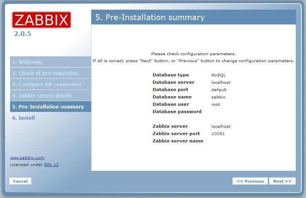The image size is (306, 198).
Task: Click the '10051' server port value
Action: tap(218, 134)
